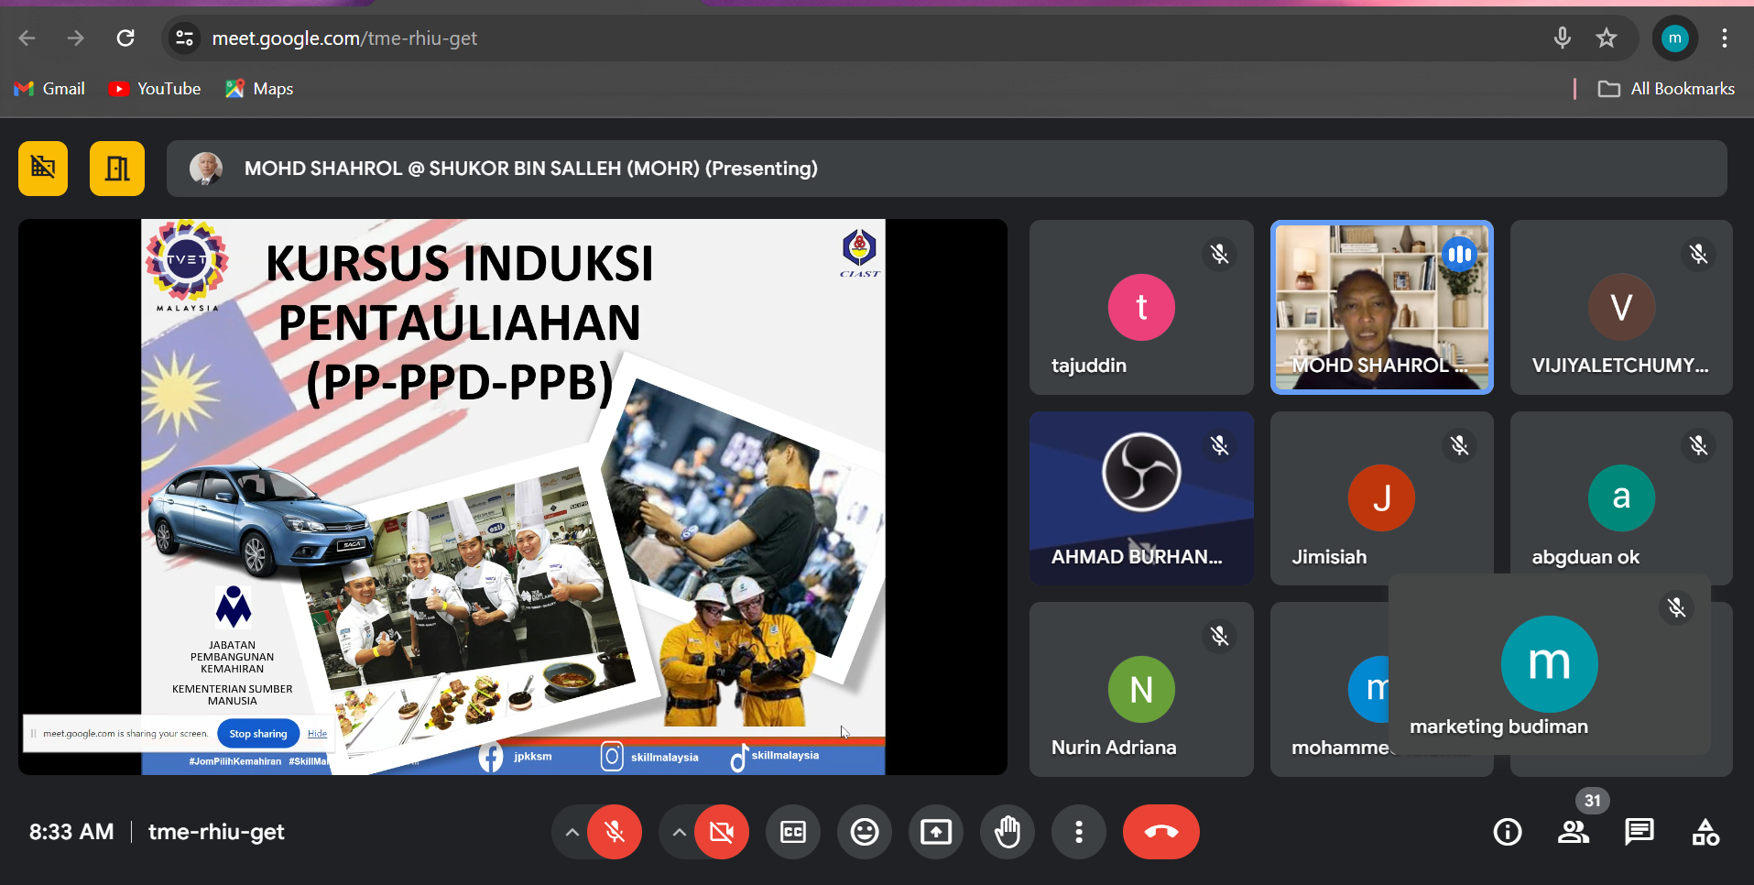Open the present screen button

pyautogui.click(x=935, y=832)
